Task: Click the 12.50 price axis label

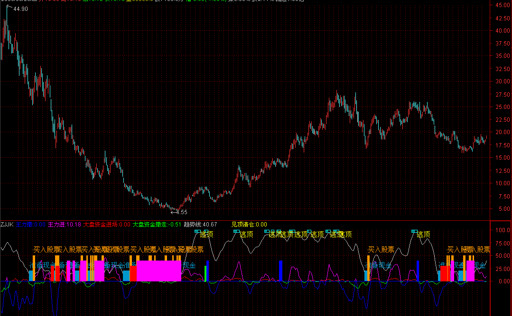Action: tap(503, 171)
